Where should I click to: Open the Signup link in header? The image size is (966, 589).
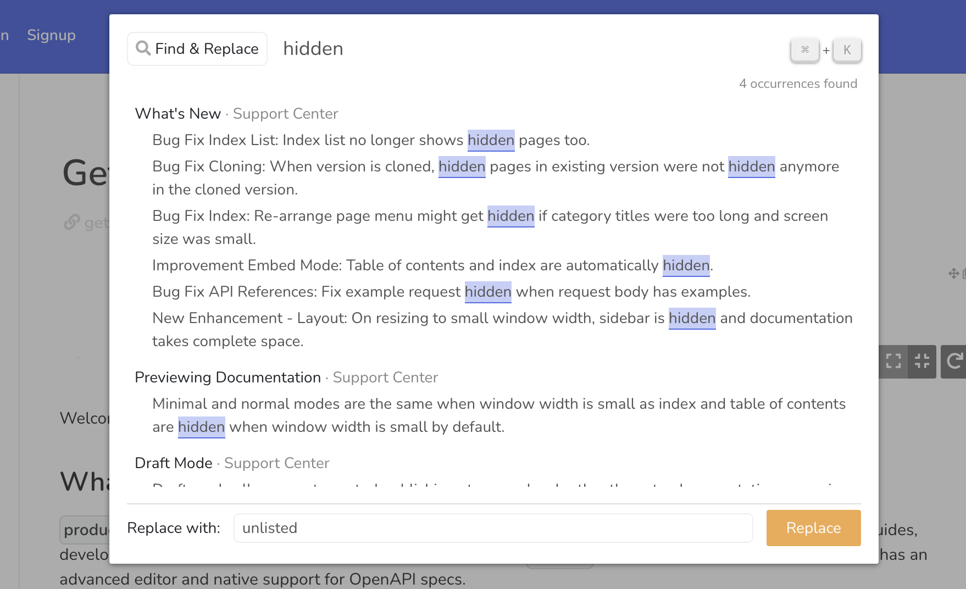point(51,35)
